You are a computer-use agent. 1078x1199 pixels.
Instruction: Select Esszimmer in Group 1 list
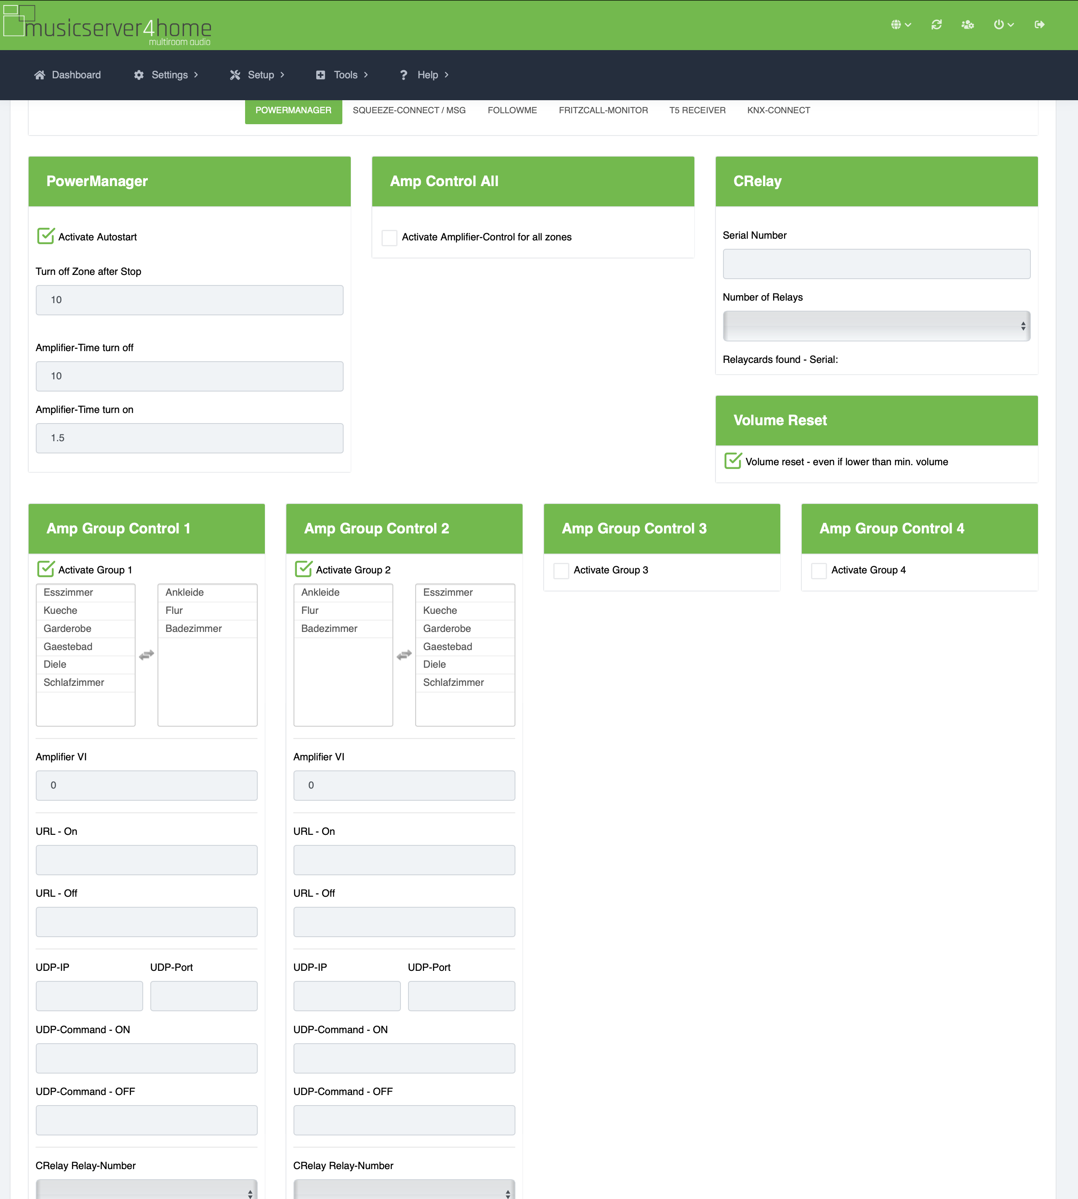[x=68, y=593]
